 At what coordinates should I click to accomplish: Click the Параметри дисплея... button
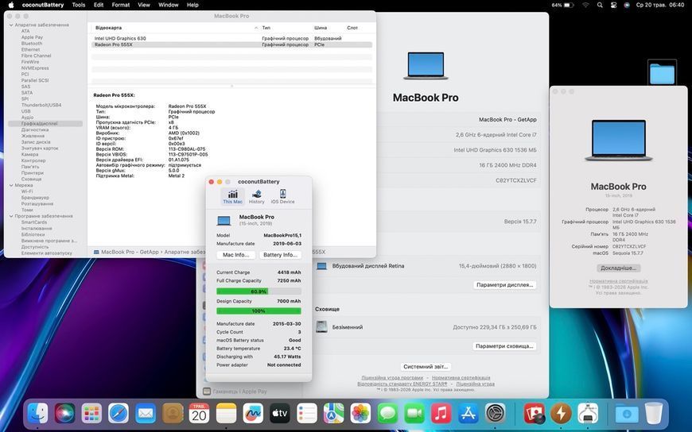click(505, 285)
